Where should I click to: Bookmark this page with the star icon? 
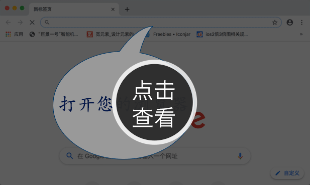click(x=275, y=23)
